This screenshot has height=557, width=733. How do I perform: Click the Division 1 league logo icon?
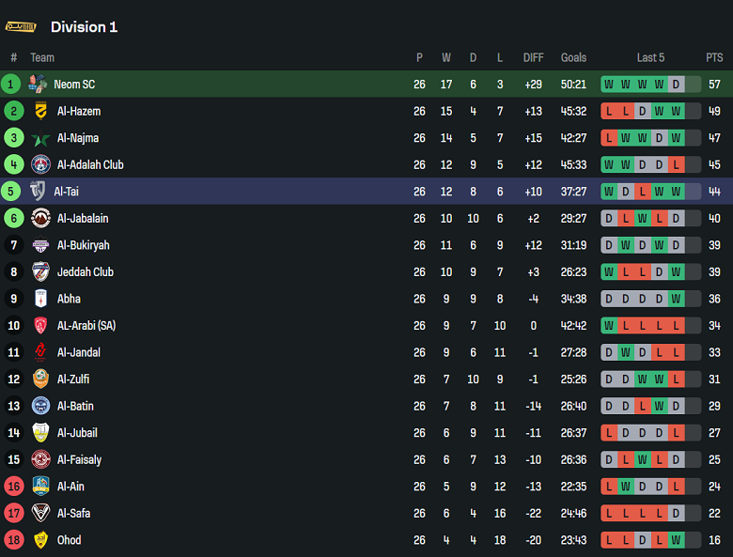click(x=22, y=26)
